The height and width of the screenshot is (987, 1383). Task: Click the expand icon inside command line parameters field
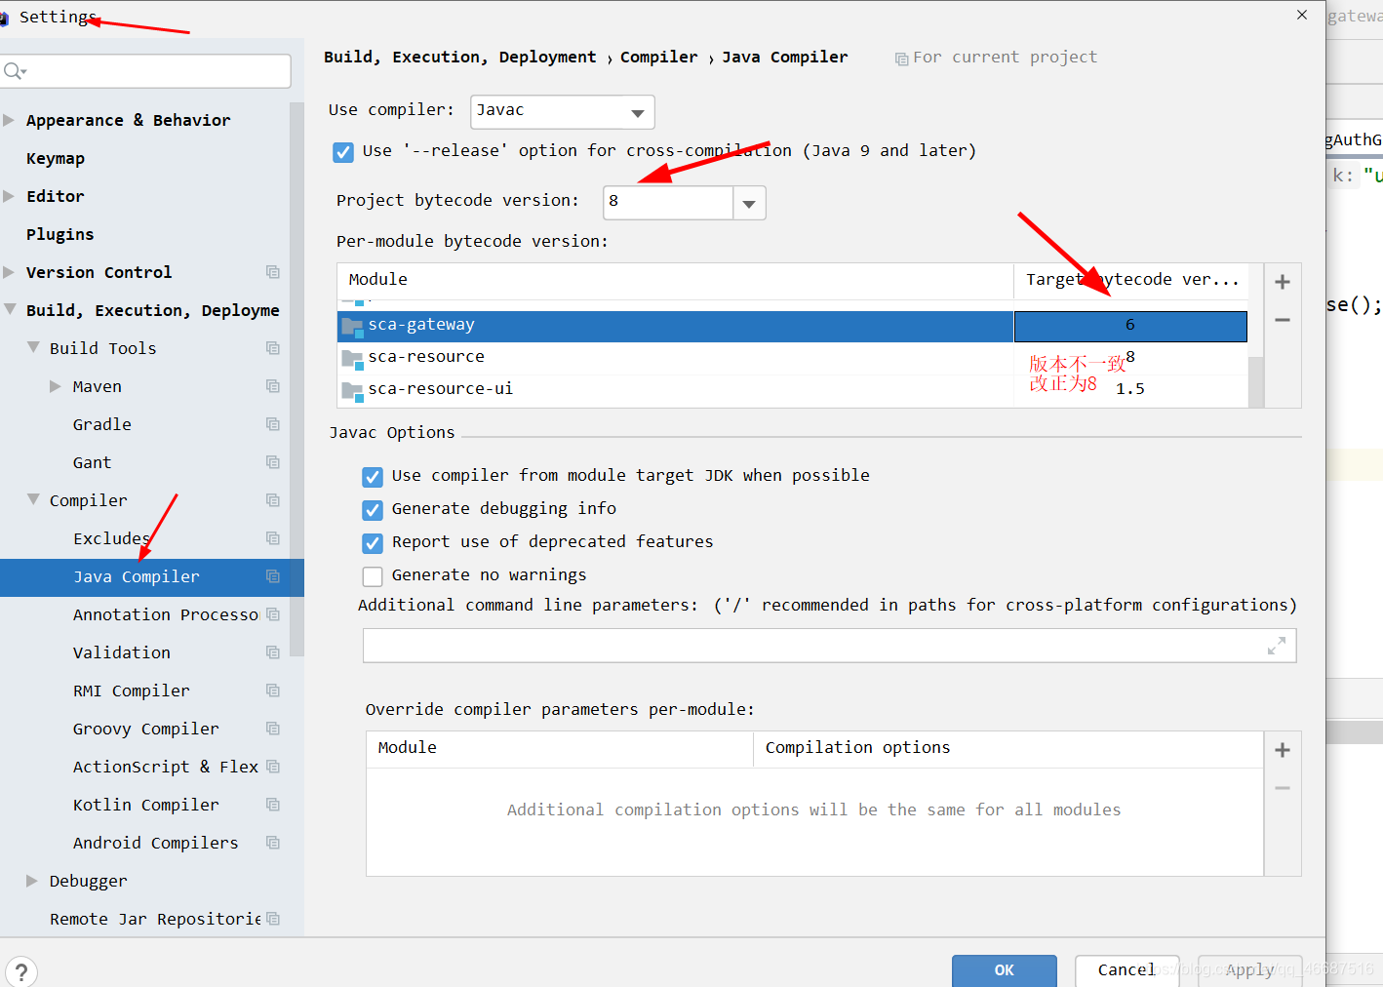pyautogui.click(x=1278, y=645)
